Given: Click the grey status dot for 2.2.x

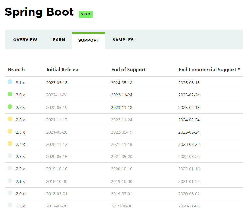Looking at the screenshot, I should tap(10, 168).
